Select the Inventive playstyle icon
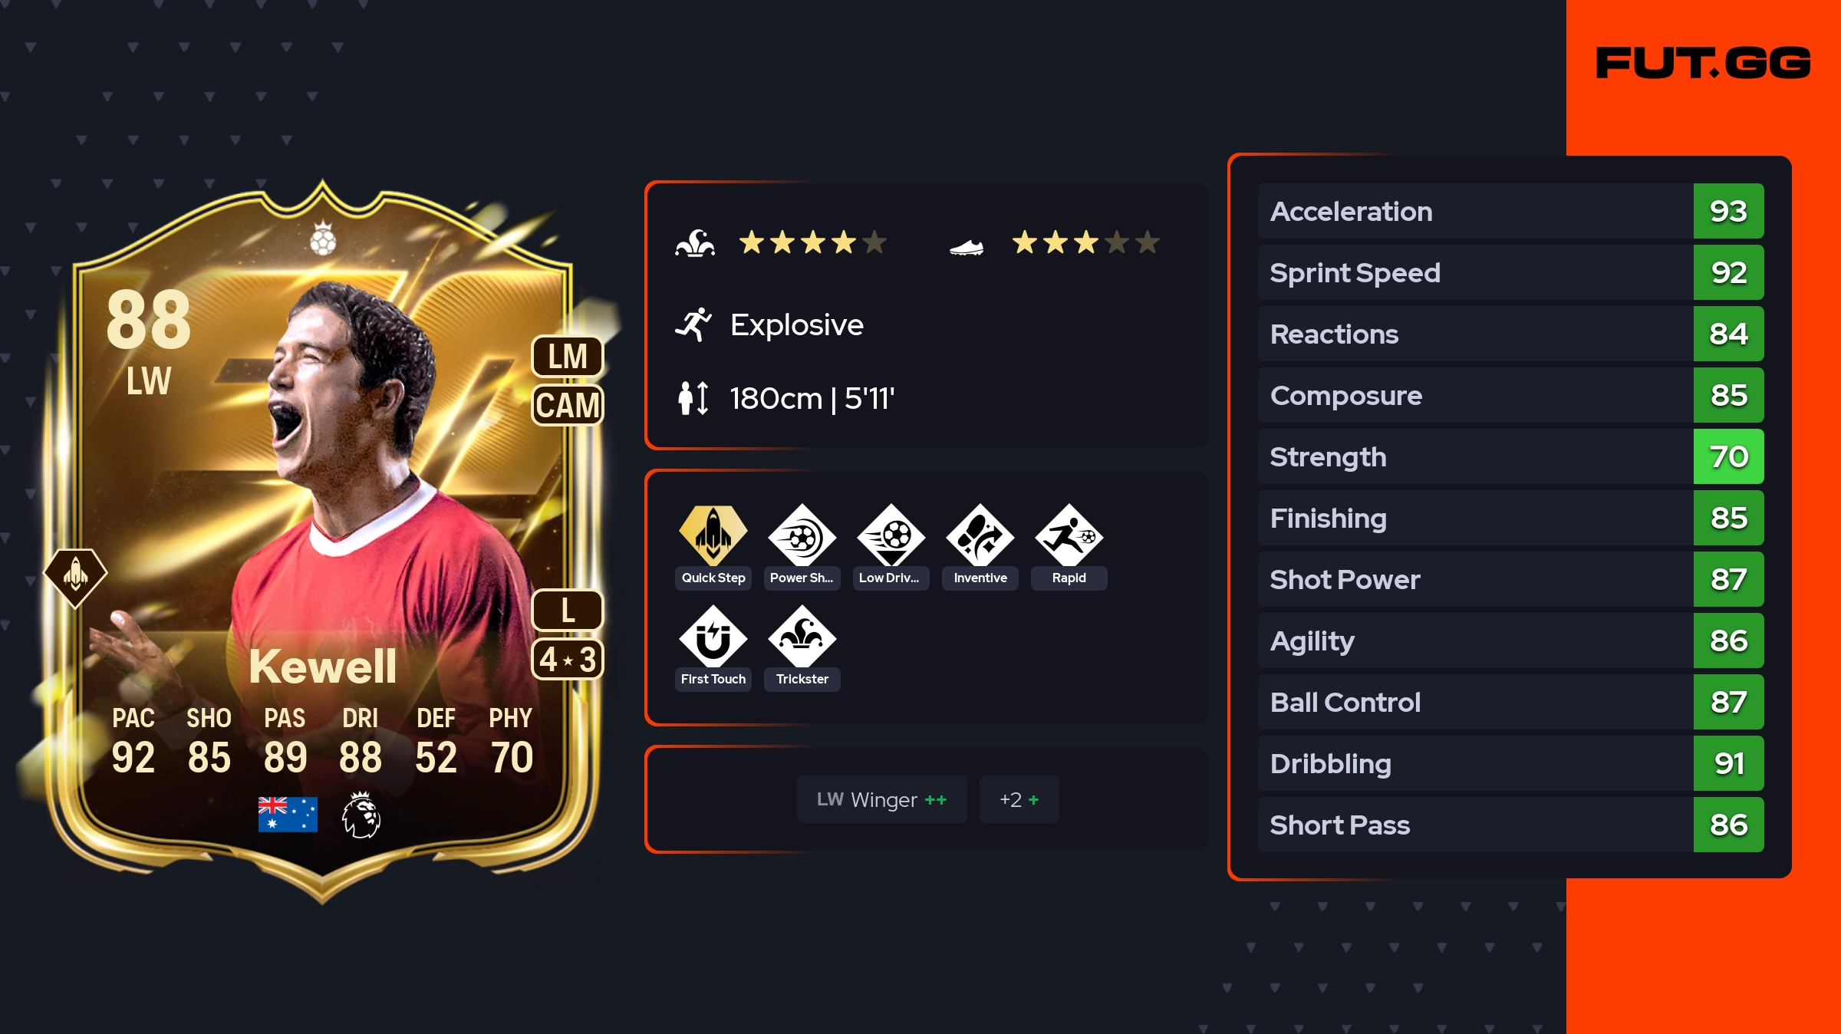The width and height of the screenshot is (1841, 1034). (980, 535)
